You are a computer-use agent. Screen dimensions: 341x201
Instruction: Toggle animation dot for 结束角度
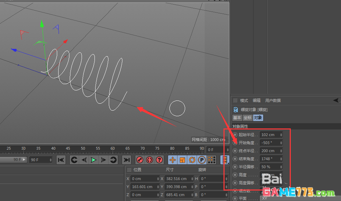click(x=235, y=159)
